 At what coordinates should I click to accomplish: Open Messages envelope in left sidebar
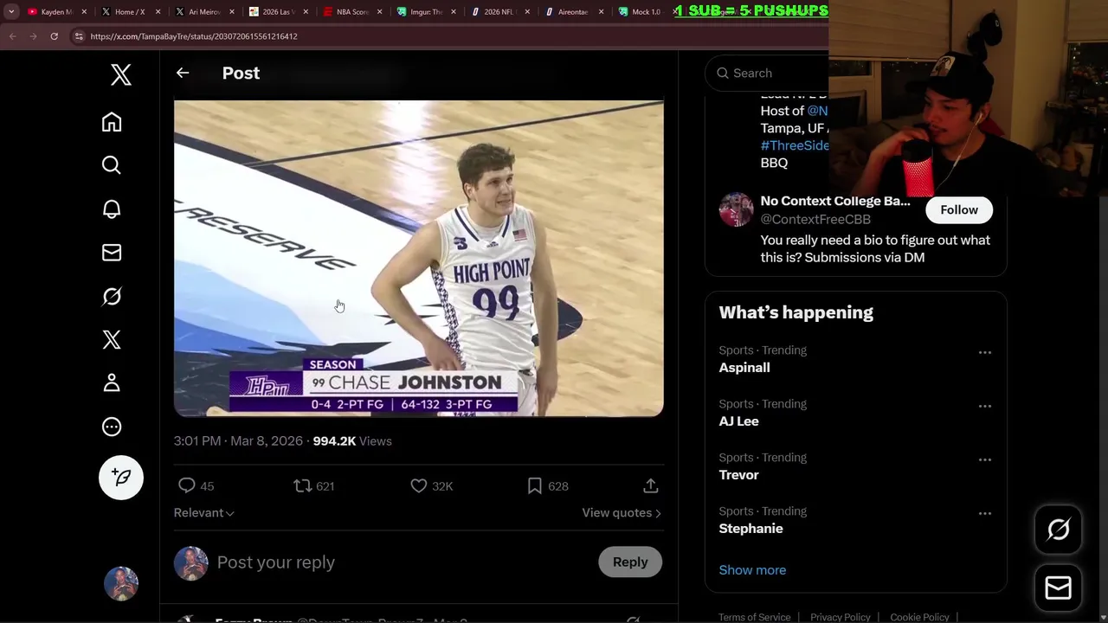tap(112, 253)
